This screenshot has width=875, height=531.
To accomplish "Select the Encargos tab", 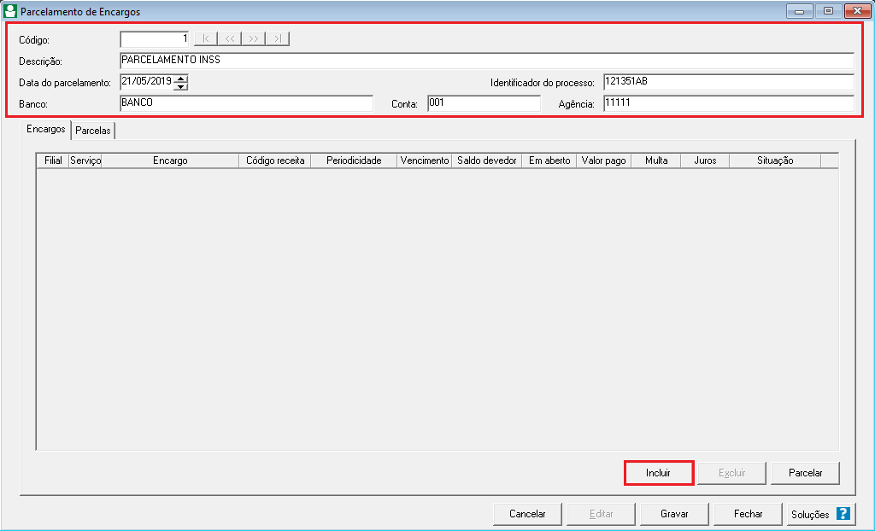I will pos(46,130).
